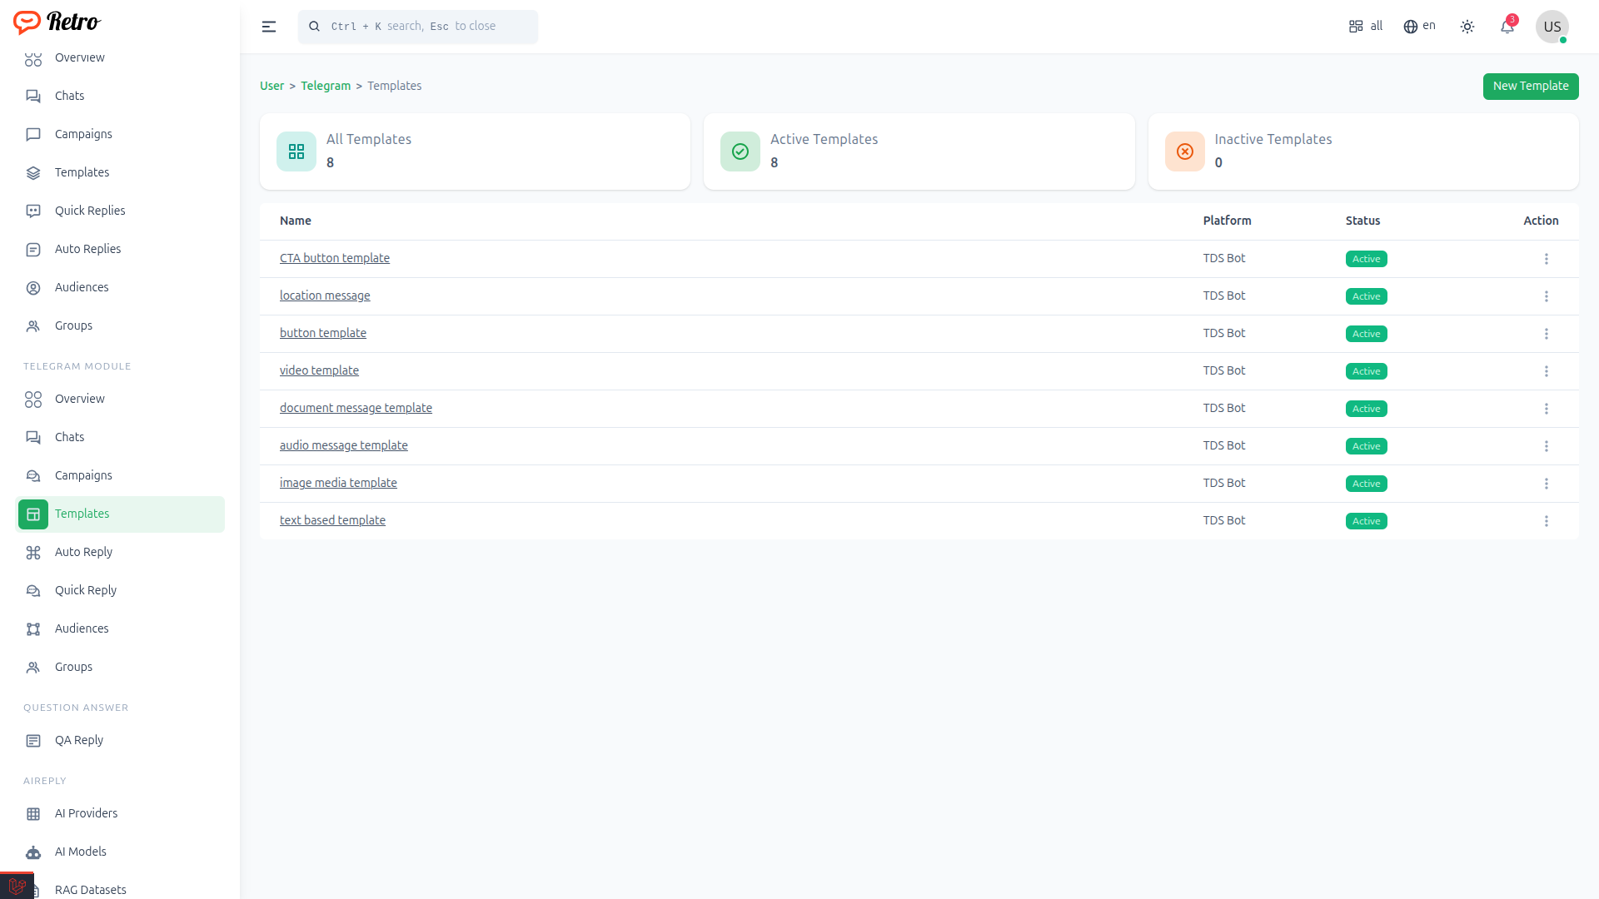Viewport: 1599px width, 899px height.
Task: Open the US user avatar menu
Action: pyautogui.click(x=1552, y=27)
